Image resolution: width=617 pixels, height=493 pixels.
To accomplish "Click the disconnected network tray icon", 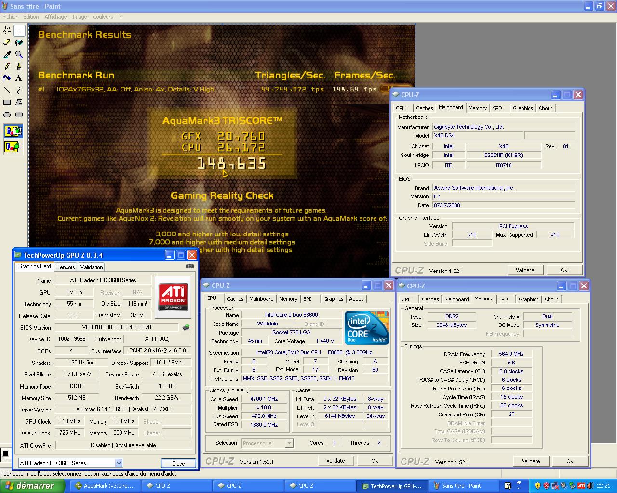I will (555, 486).
